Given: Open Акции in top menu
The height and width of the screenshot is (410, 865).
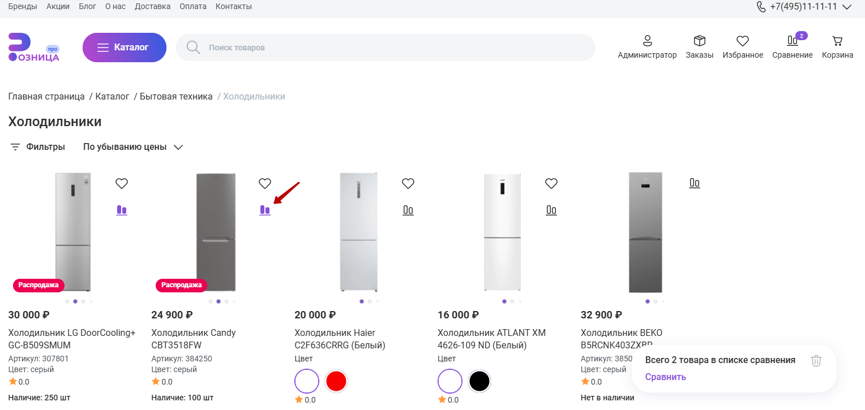Looking at the screenshot, I should coord(58,7).
